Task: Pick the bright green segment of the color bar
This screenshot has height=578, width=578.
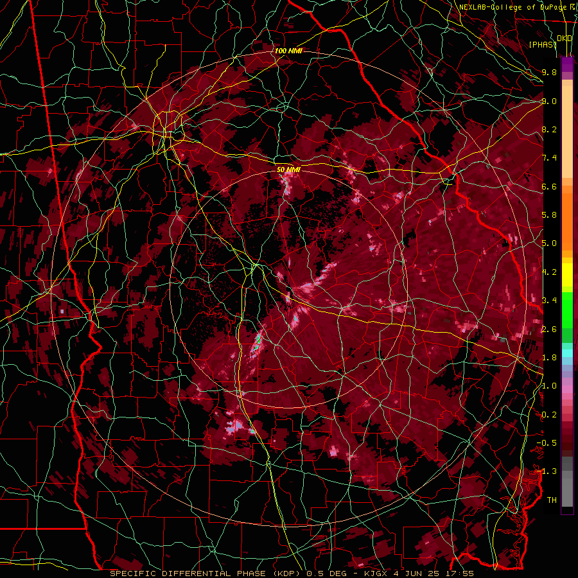Action: [567, 309]
